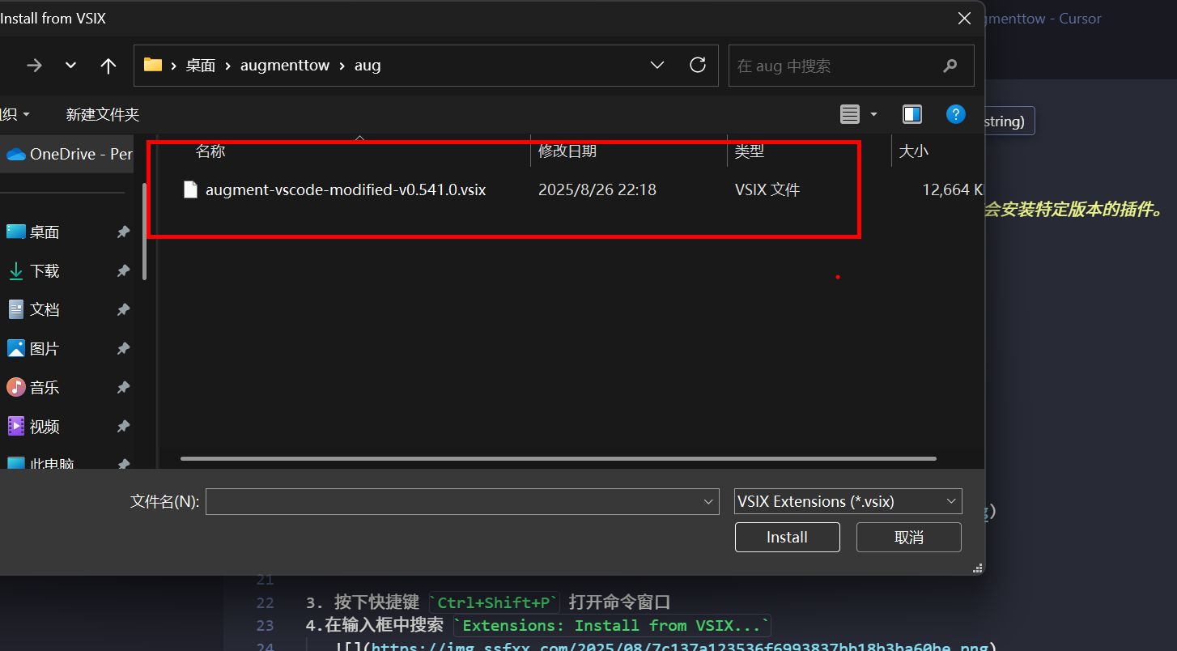The height and width of the screenshot is (651, 1177).
Task: Expand the view options dropdown arrow
Action: point(873,114)
